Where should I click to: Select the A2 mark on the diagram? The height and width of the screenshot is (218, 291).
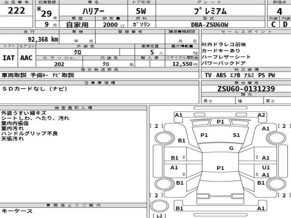[x=261, y=115]
